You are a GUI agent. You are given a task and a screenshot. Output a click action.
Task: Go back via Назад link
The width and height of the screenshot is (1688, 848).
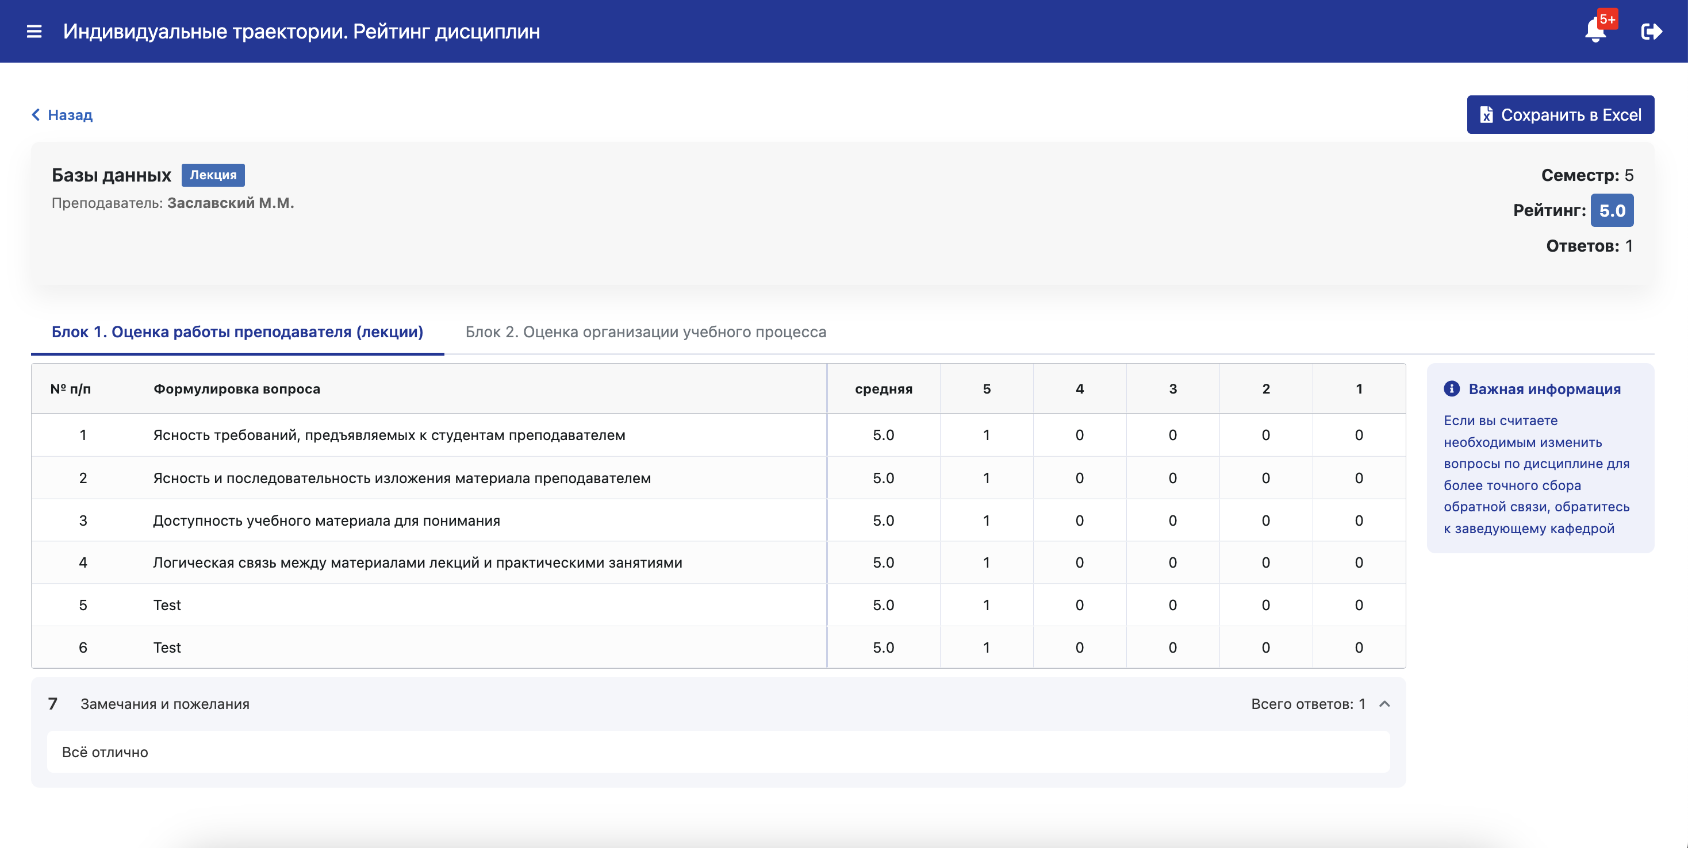point(62,114)
